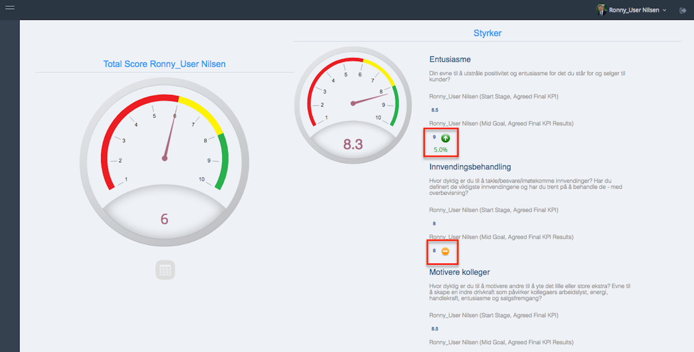Click the green up-arrow icon under Entusiasme
The width and height of the screenshot is (694, 352).
coord(445,138)
